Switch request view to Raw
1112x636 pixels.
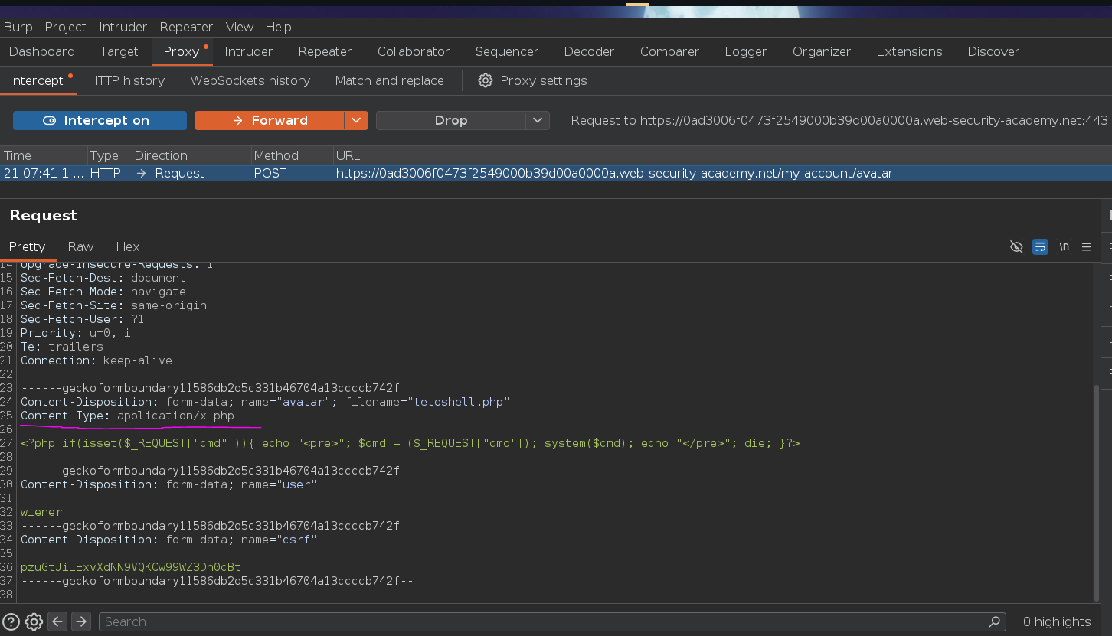click(x=80, y=246)
